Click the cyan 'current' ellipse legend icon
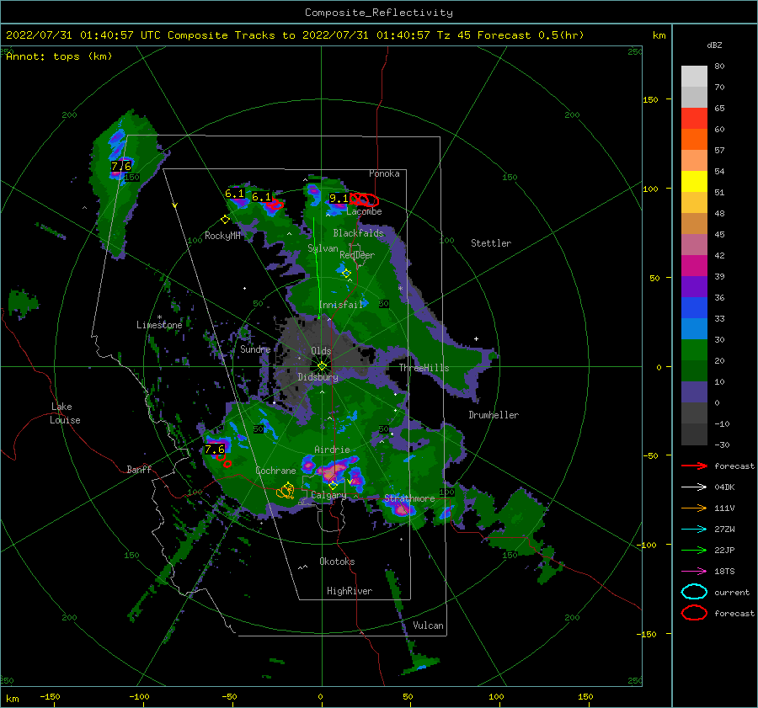The height and width of the screenshot is (708, 758). (694, 592)
